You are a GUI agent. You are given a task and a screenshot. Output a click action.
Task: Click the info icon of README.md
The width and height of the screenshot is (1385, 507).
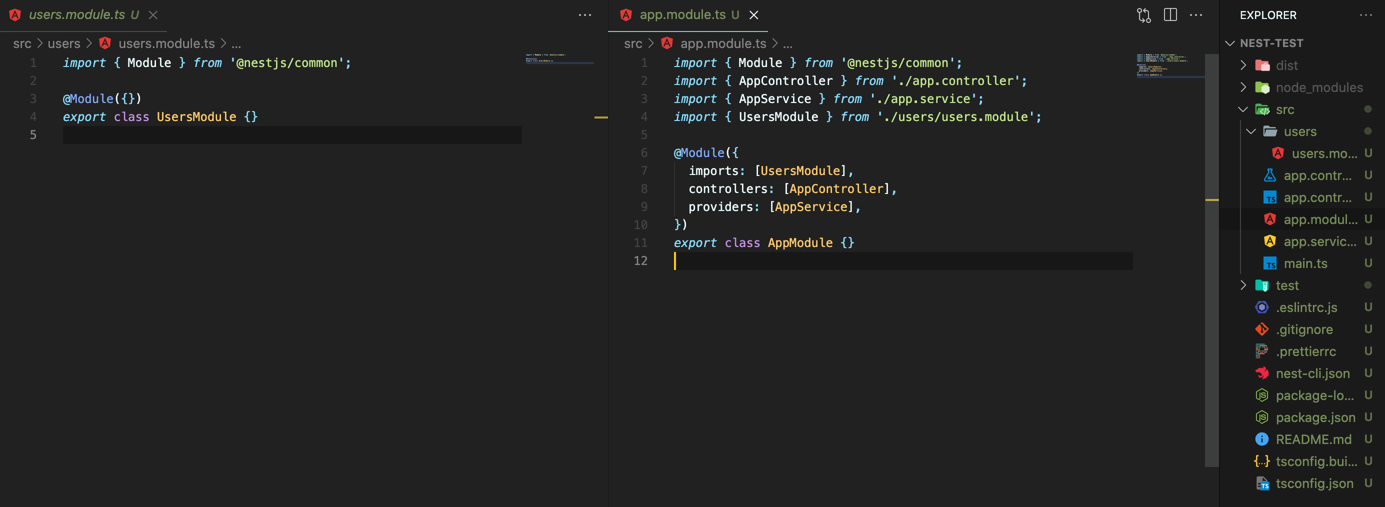(x=1261, y=439)
